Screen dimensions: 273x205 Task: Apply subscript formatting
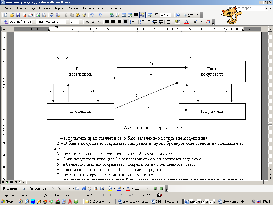(202, 22)
